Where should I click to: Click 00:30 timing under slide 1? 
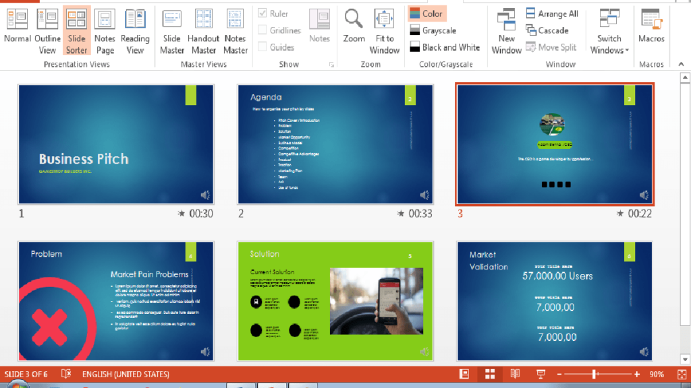201,214
